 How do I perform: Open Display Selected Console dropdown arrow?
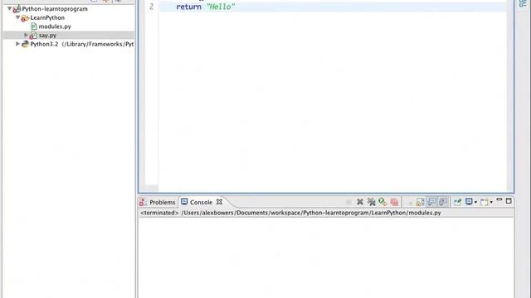tap(475, 202)
